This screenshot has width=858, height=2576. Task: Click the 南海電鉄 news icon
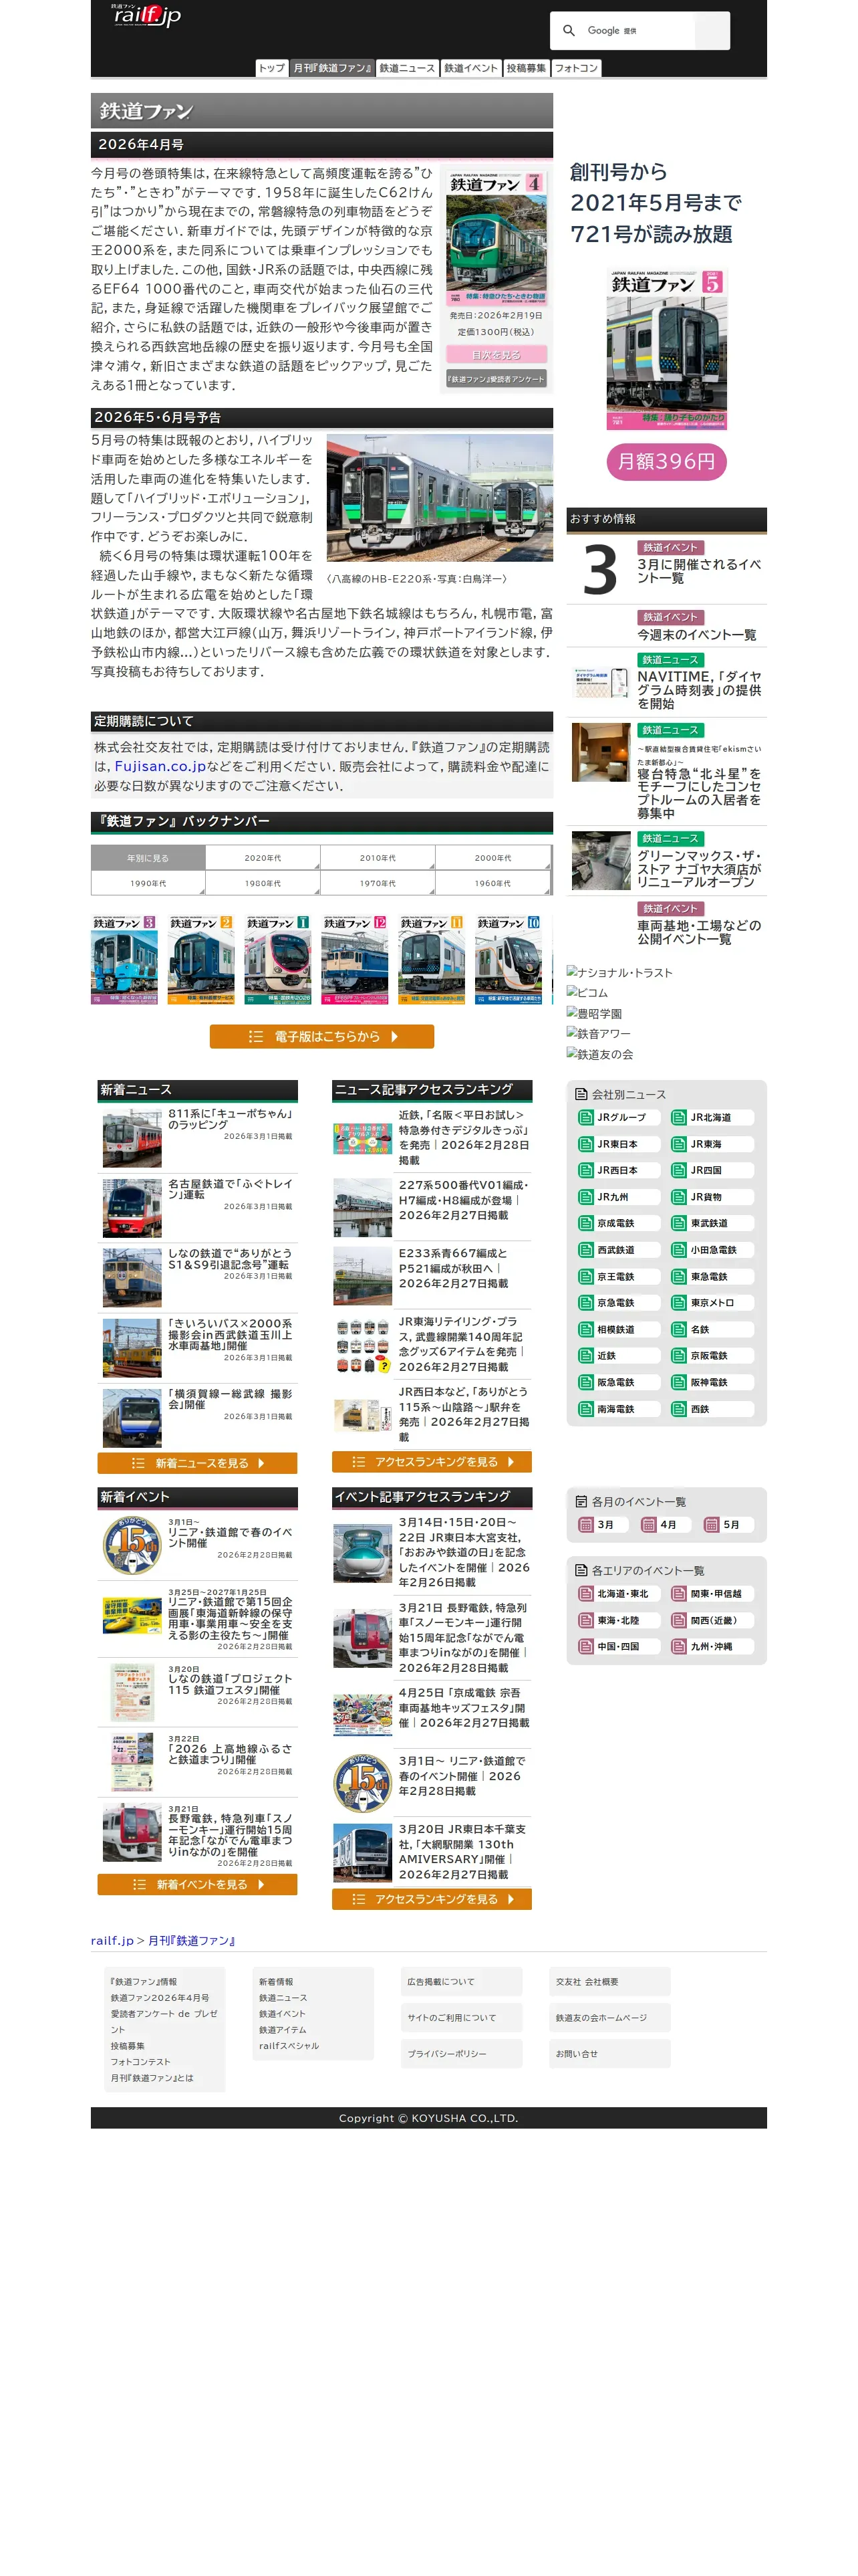586,1409
